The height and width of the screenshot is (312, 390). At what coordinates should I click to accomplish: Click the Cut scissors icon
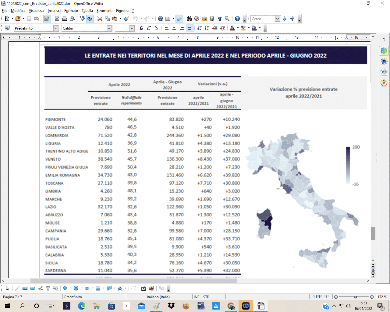tap(100, 19)
